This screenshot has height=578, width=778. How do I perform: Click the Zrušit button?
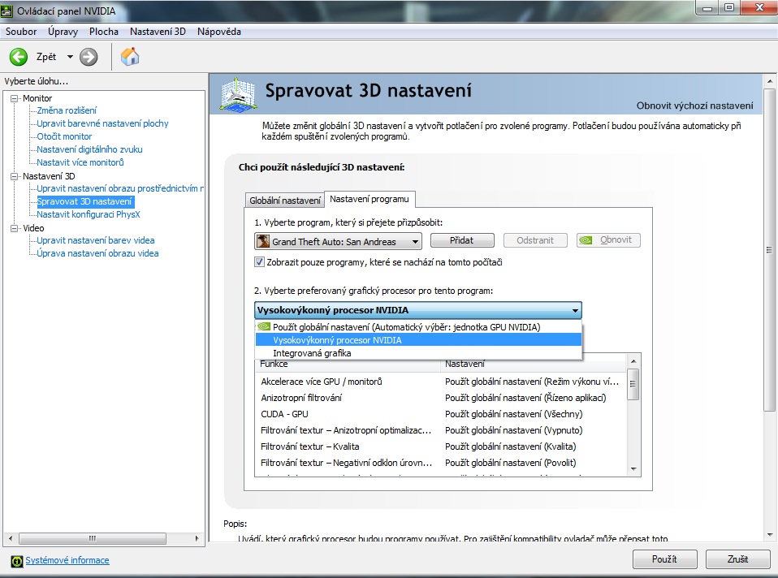point(737,559)
